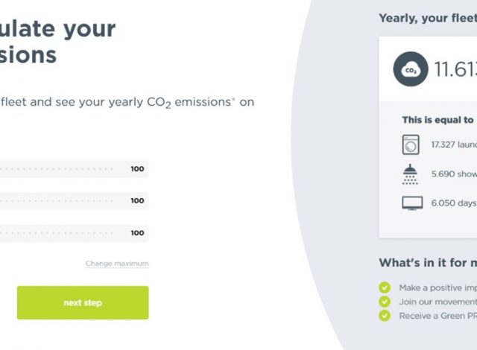Click checkmark beside Receive a Green PR
The height and width of the screenshot is (350, 477).
tap(385, 316)
